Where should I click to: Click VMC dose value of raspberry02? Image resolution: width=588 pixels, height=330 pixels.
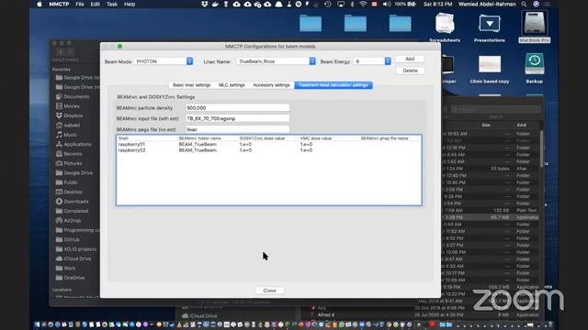306,150
